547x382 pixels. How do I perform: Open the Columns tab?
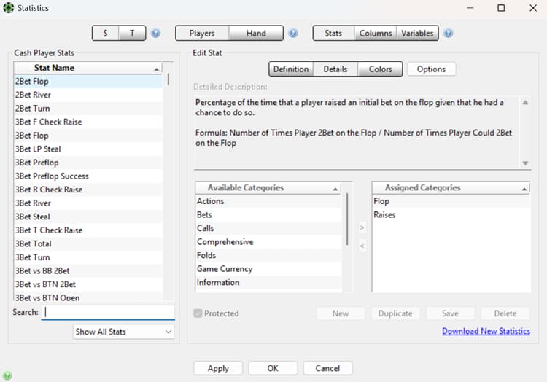pos(376,33)
